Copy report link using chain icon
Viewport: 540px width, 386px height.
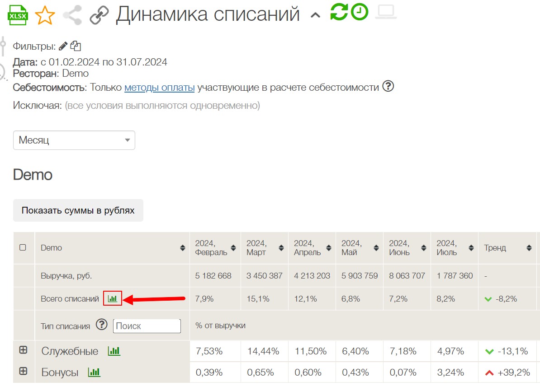coord(99,15)
